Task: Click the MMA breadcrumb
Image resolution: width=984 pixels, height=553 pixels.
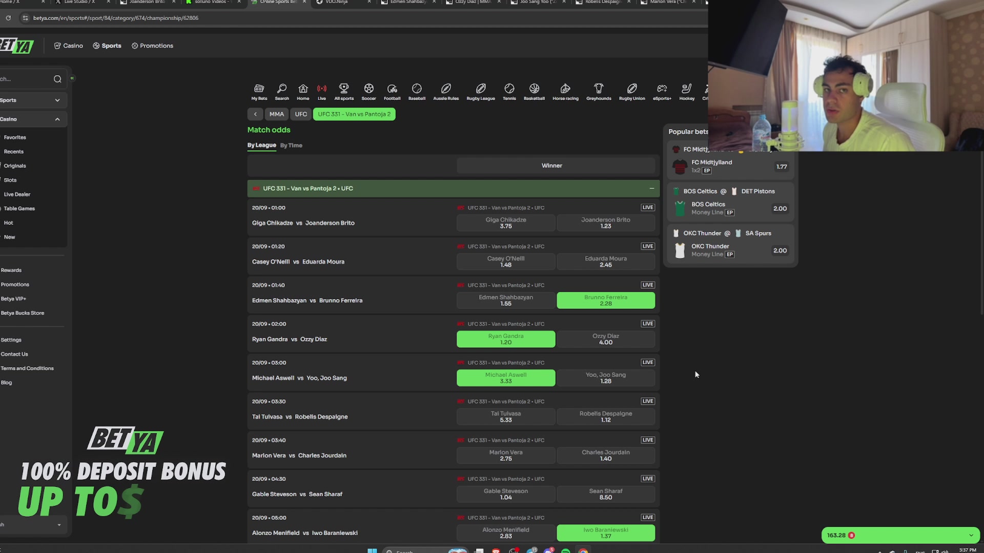Action: coord(277,114)
